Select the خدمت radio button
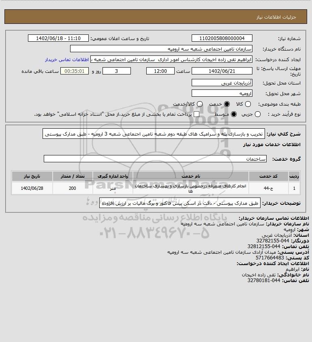Screen dimensions: 312x342 click(227, 104)
